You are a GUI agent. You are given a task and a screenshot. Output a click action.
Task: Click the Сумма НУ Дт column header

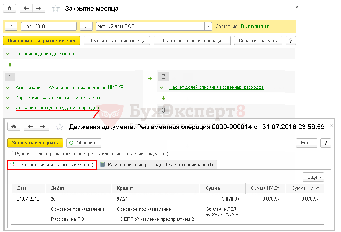click(x=265, y=188)
